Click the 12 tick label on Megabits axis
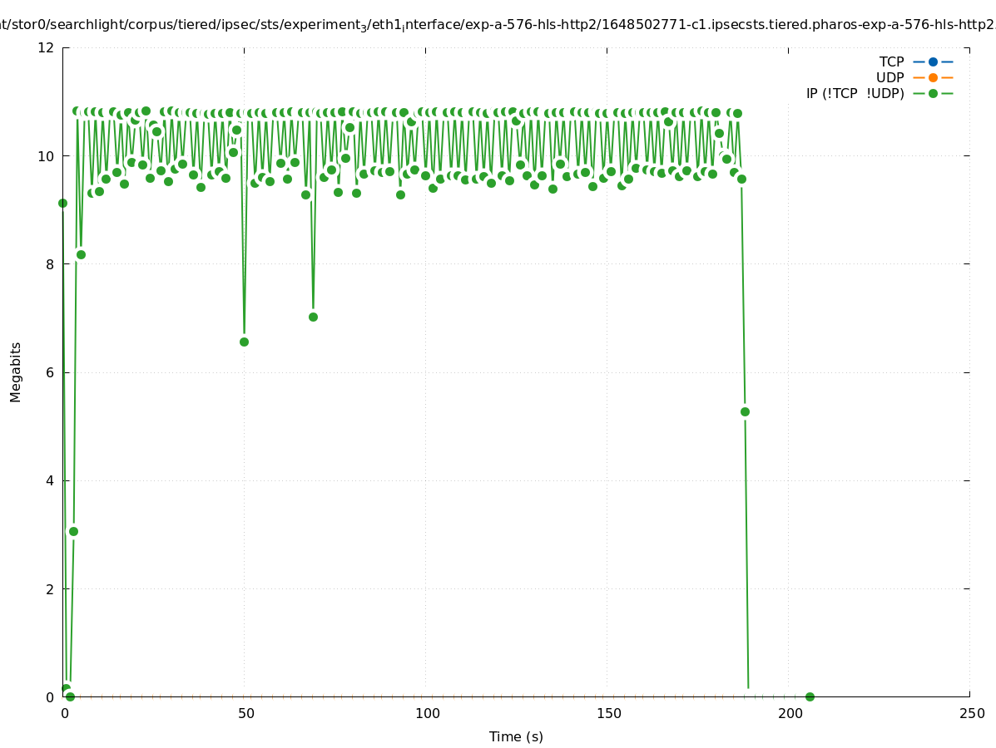 tap(47, 47)
